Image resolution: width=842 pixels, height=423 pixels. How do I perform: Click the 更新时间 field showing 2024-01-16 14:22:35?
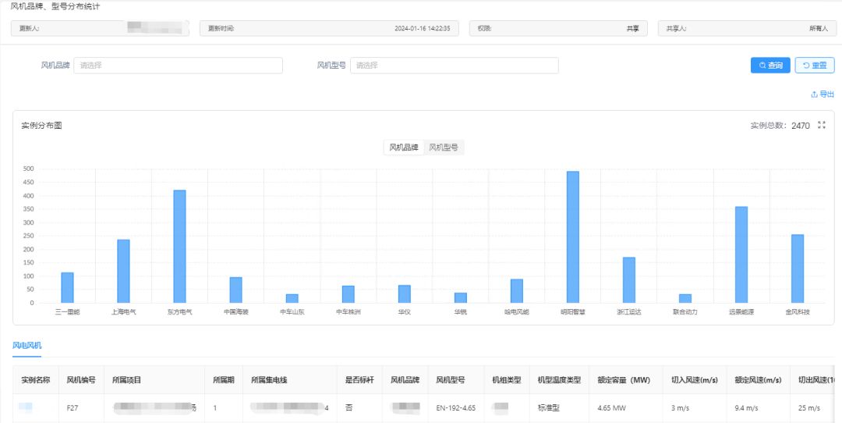329,29
